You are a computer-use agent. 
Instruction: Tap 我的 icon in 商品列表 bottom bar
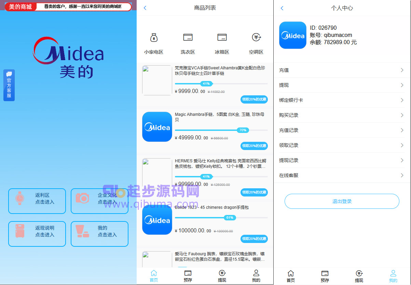(x=256, y=273)
